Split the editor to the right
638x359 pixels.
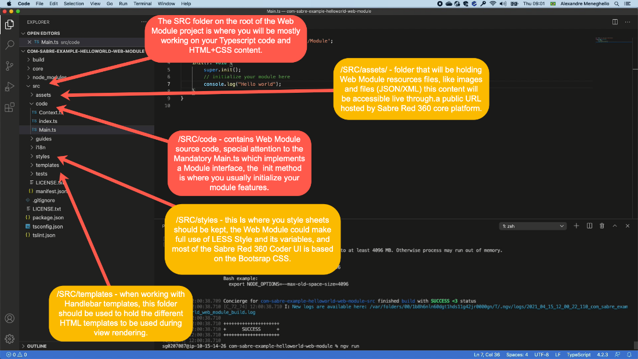(x=615, y=22)
